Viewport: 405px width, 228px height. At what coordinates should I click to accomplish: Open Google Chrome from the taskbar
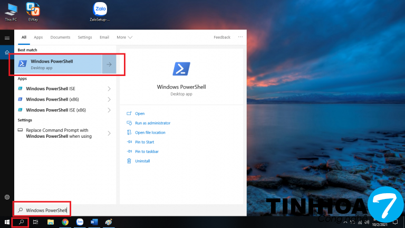[x=65, y=222]
